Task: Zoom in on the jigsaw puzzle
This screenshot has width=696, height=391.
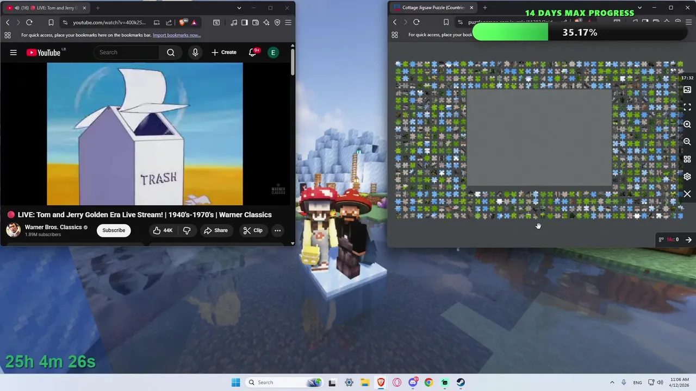Action: (x=687, y=124)
